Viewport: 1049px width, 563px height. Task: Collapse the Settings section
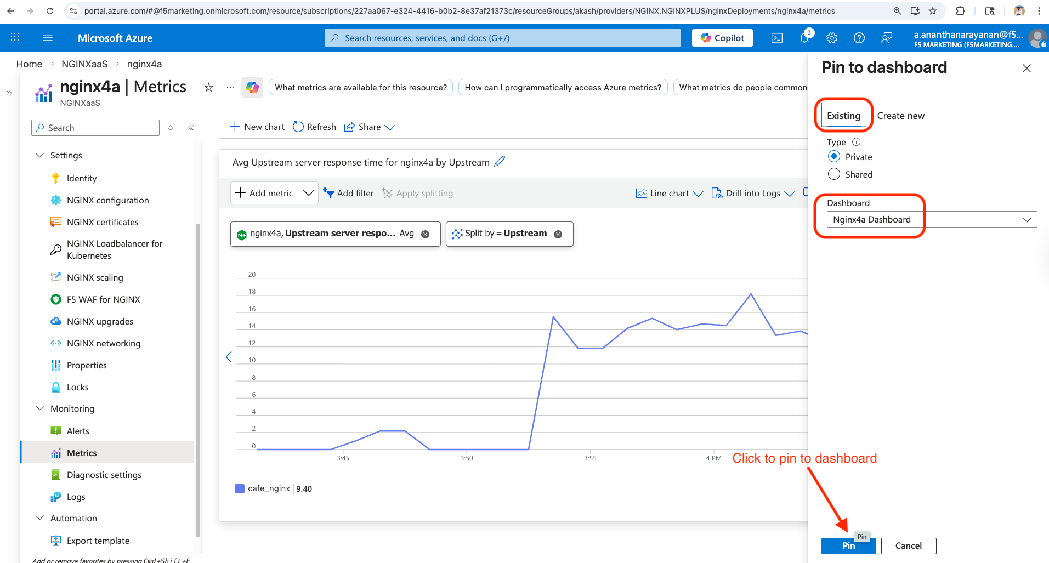point(39,155)
